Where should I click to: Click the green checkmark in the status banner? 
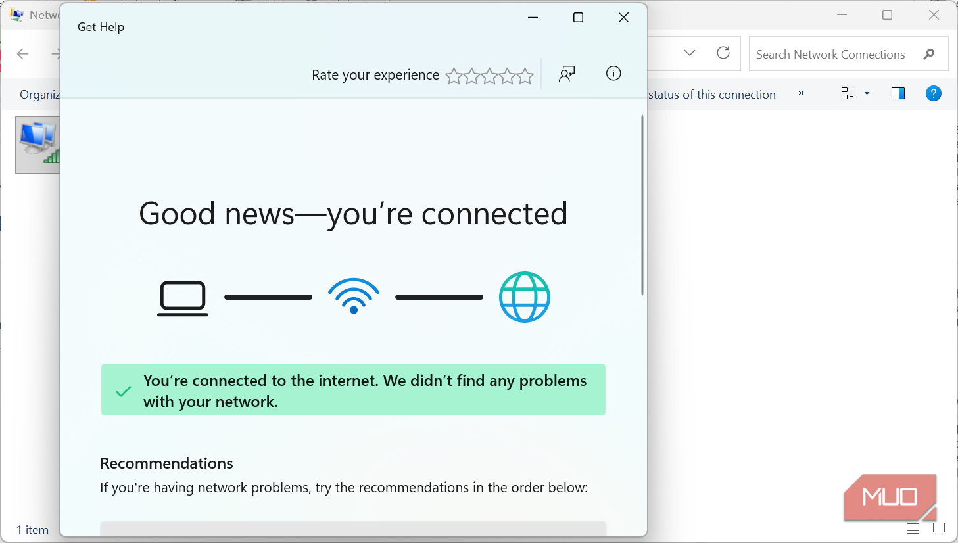pos(123,392)
